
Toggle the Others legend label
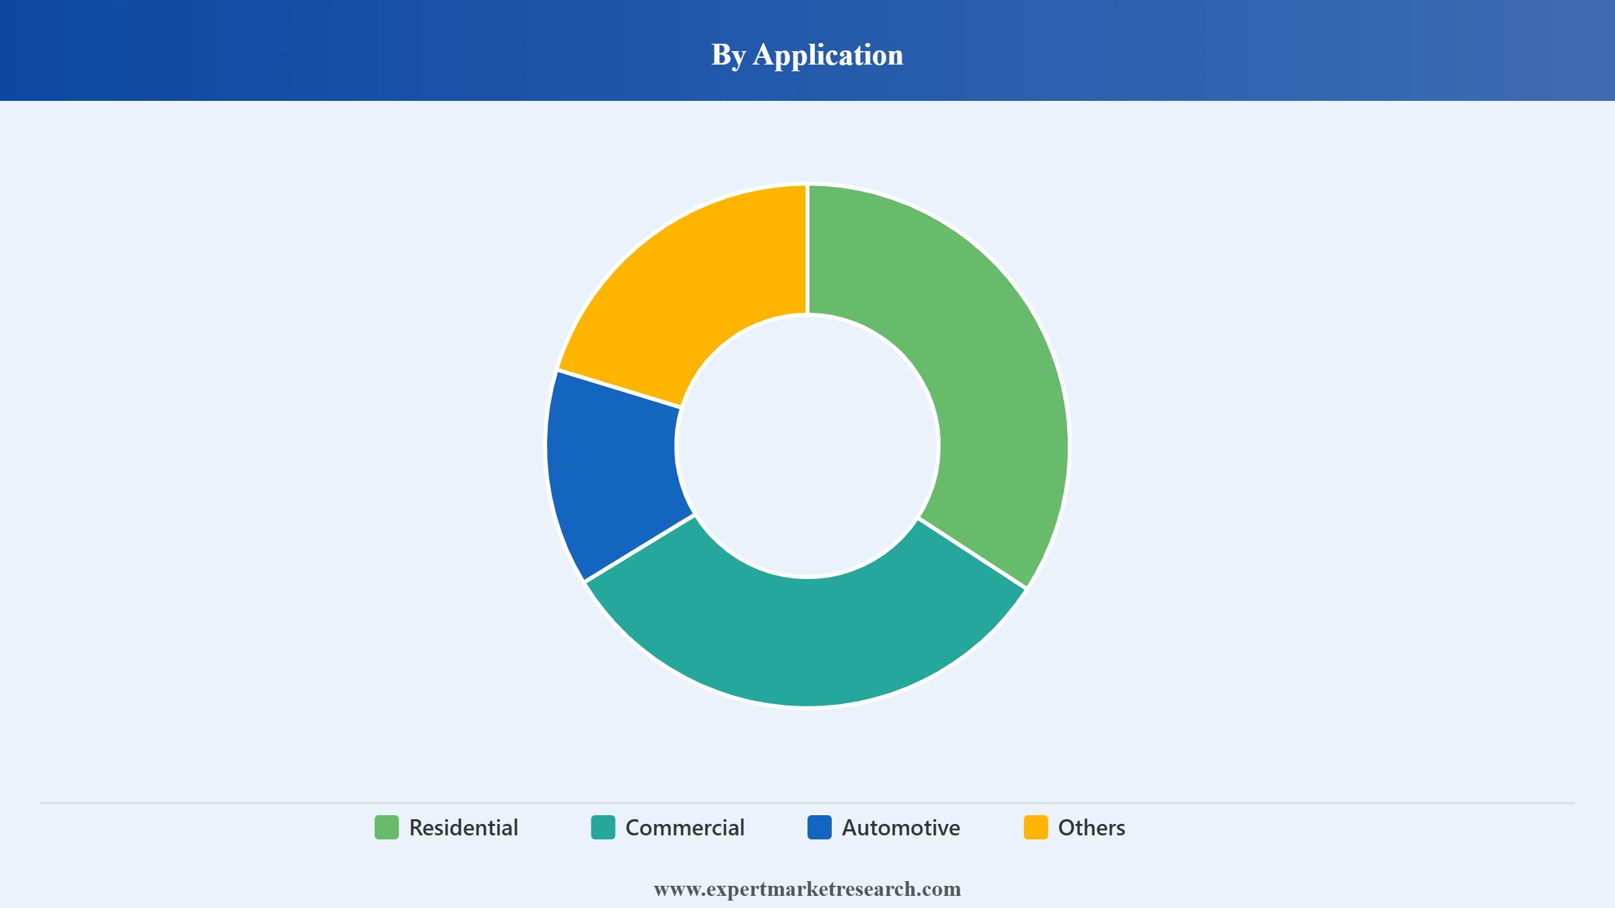[1091, 827]
